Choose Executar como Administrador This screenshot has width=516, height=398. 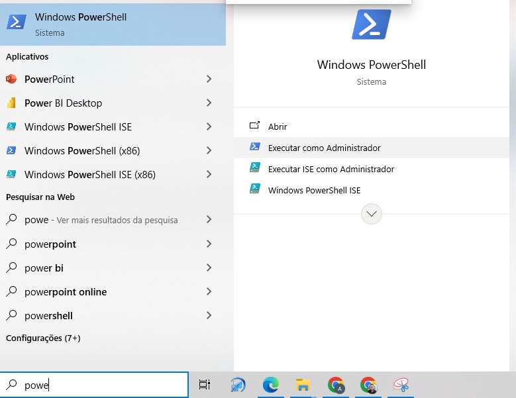[372, 148]
